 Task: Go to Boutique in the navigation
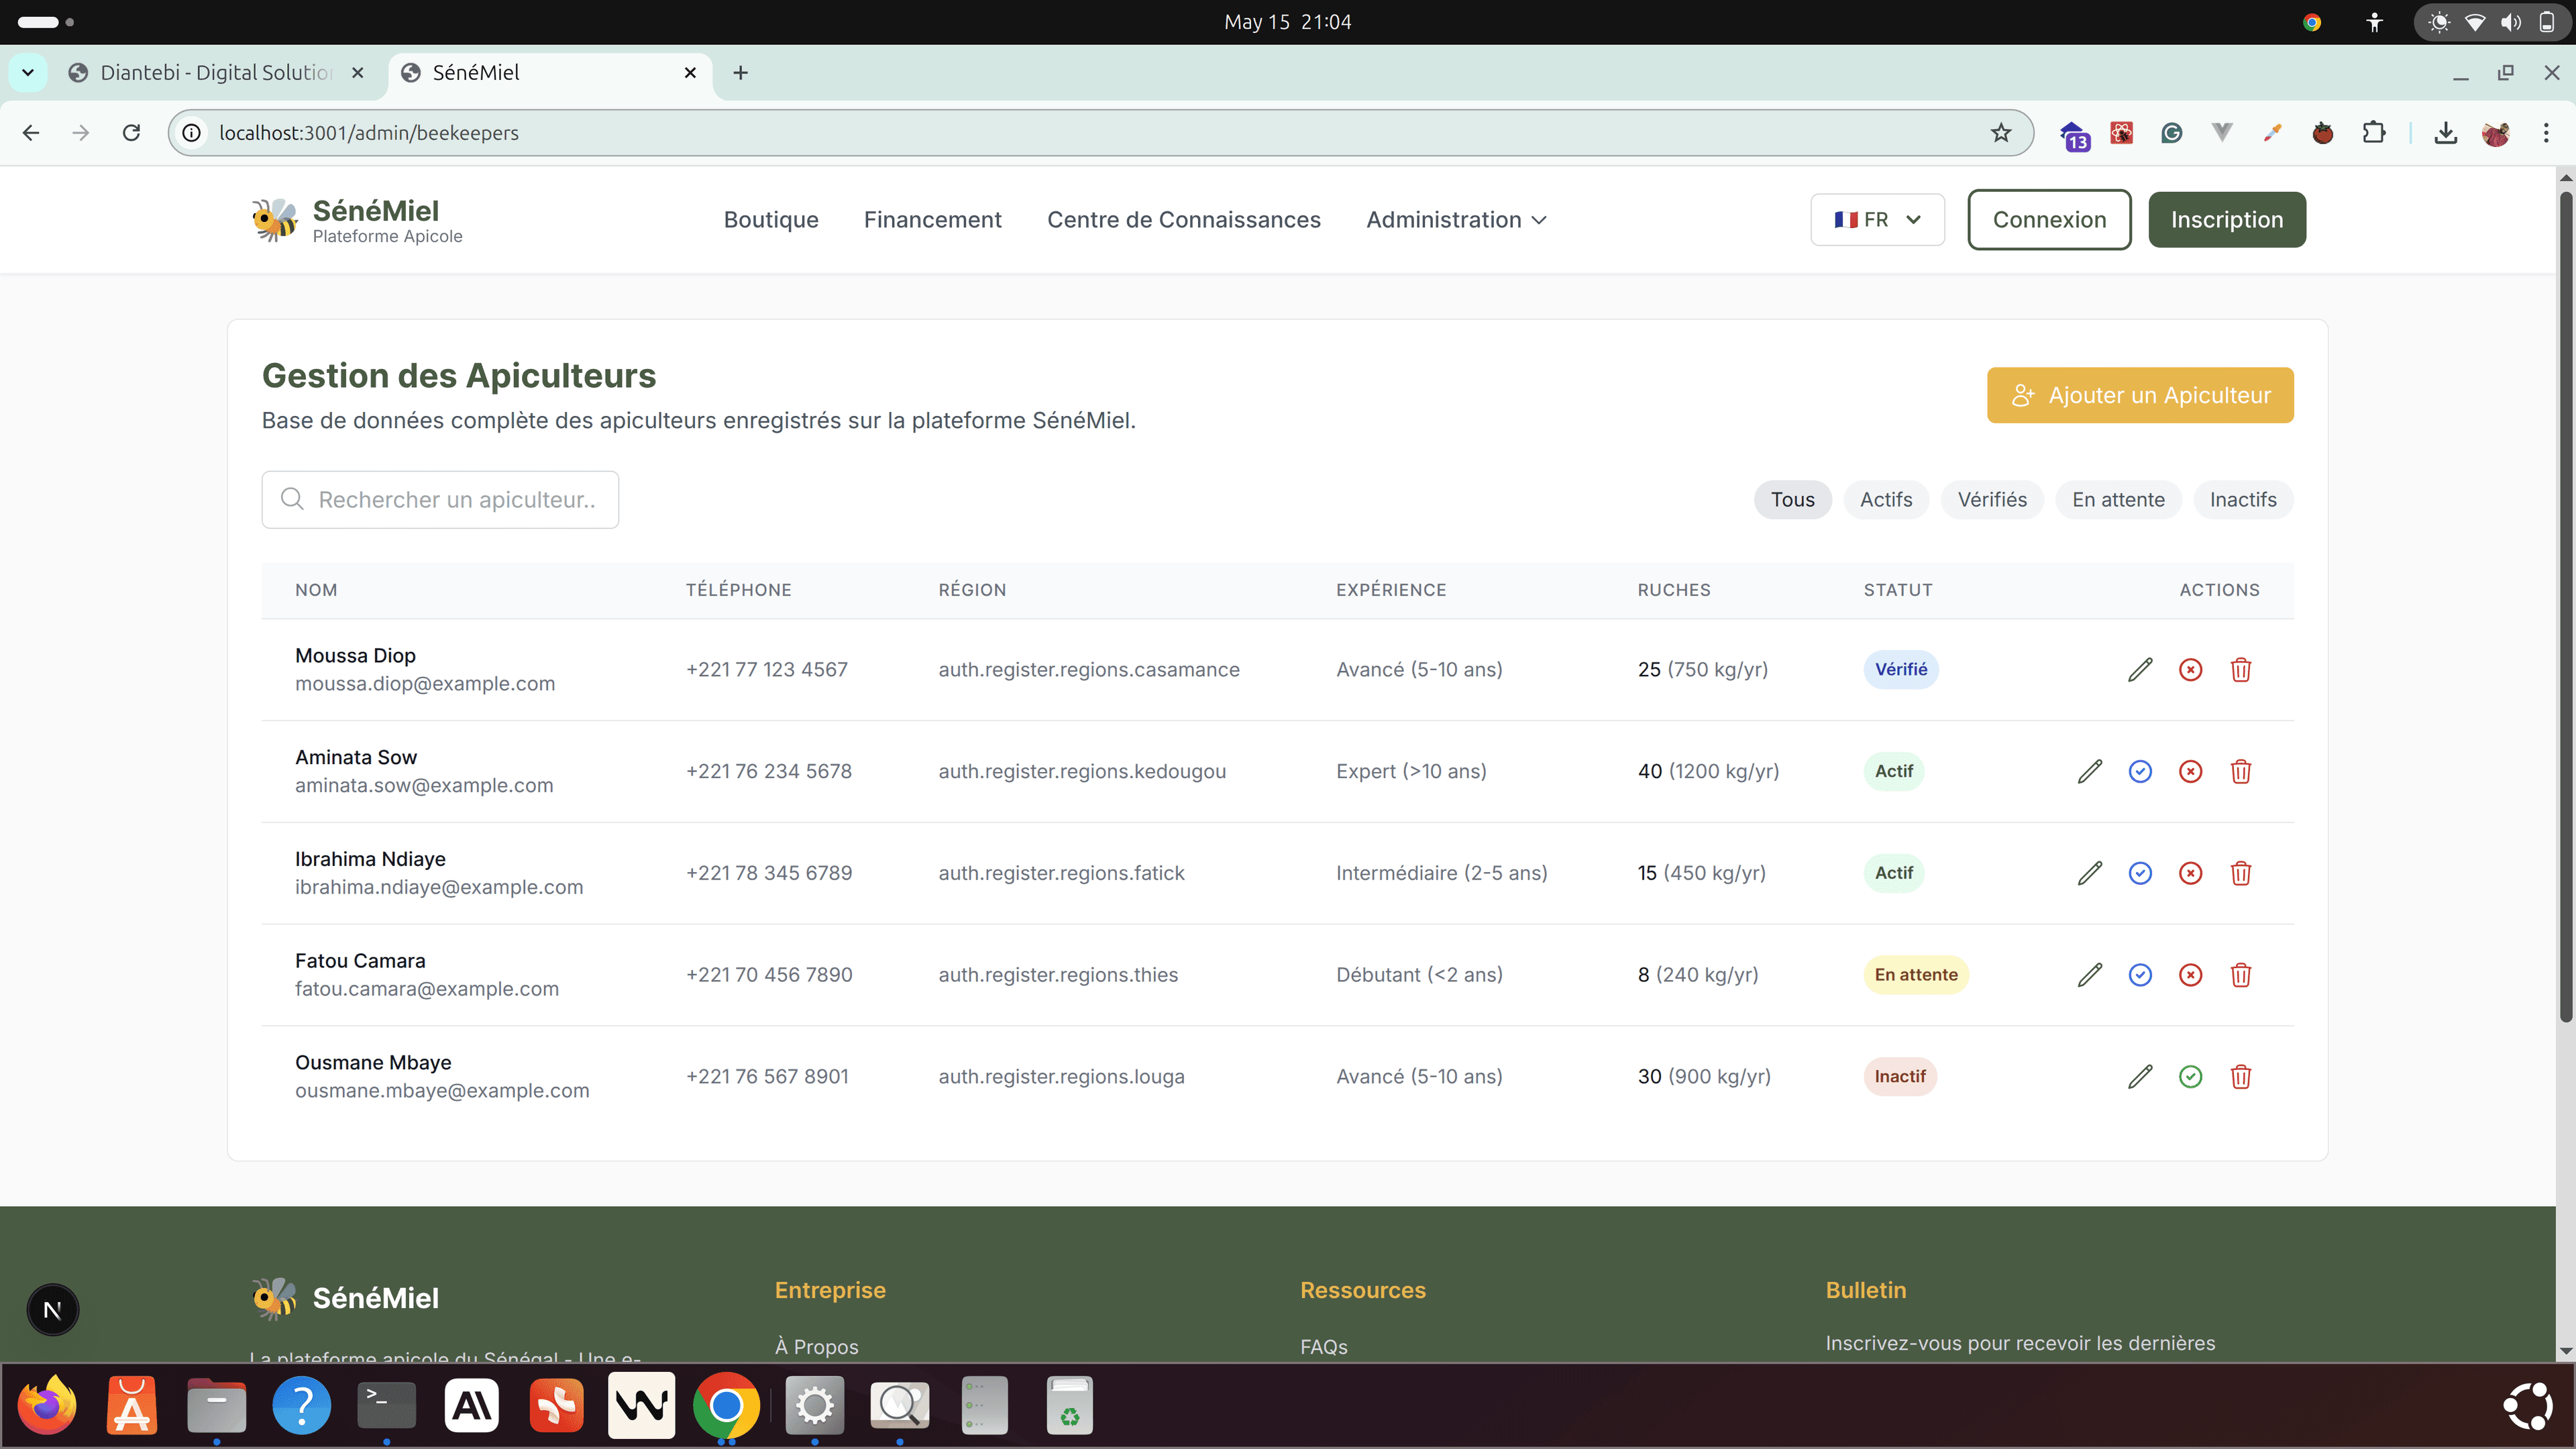pyautogui.click(x=770, y=219)
